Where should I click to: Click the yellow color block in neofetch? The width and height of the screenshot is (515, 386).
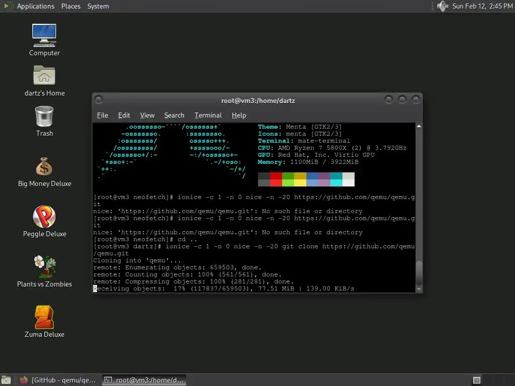(x=300, y=179)
